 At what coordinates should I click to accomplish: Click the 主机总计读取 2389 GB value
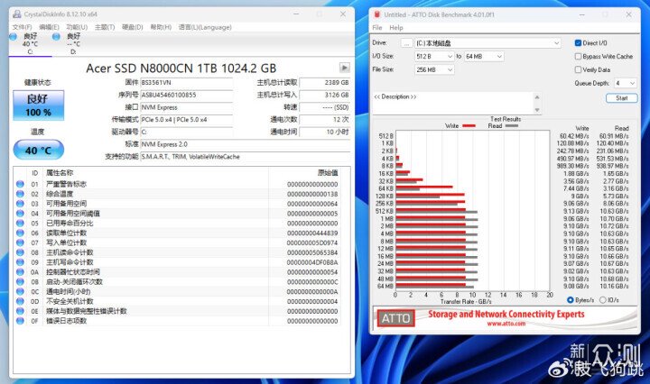(x=325, y=83)
